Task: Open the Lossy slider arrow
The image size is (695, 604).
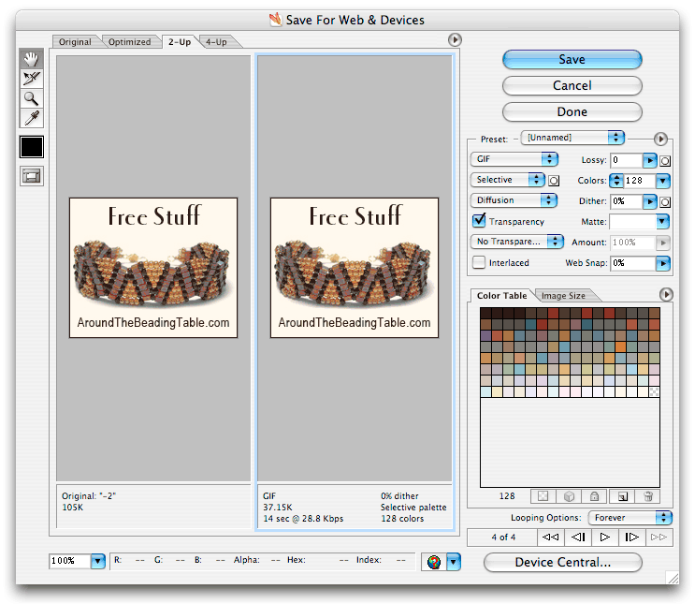Action: pyautogui.click(x=650, y=160)
